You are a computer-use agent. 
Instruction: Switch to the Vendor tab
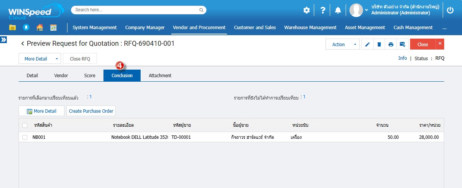tap(61, 76)
